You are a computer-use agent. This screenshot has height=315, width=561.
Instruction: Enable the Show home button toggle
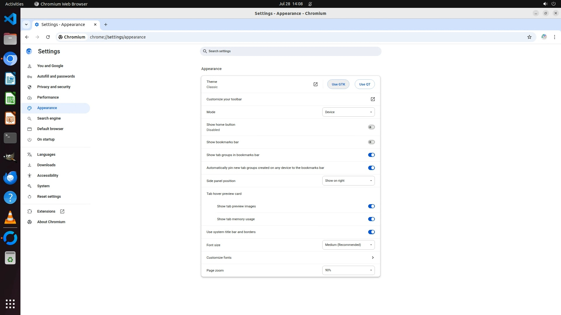click(x=371, y=127)
